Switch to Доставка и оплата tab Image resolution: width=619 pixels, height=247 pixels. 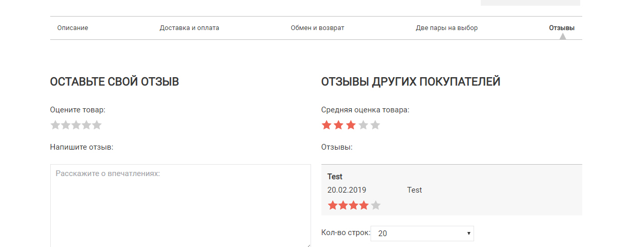(x=189, y=28)
